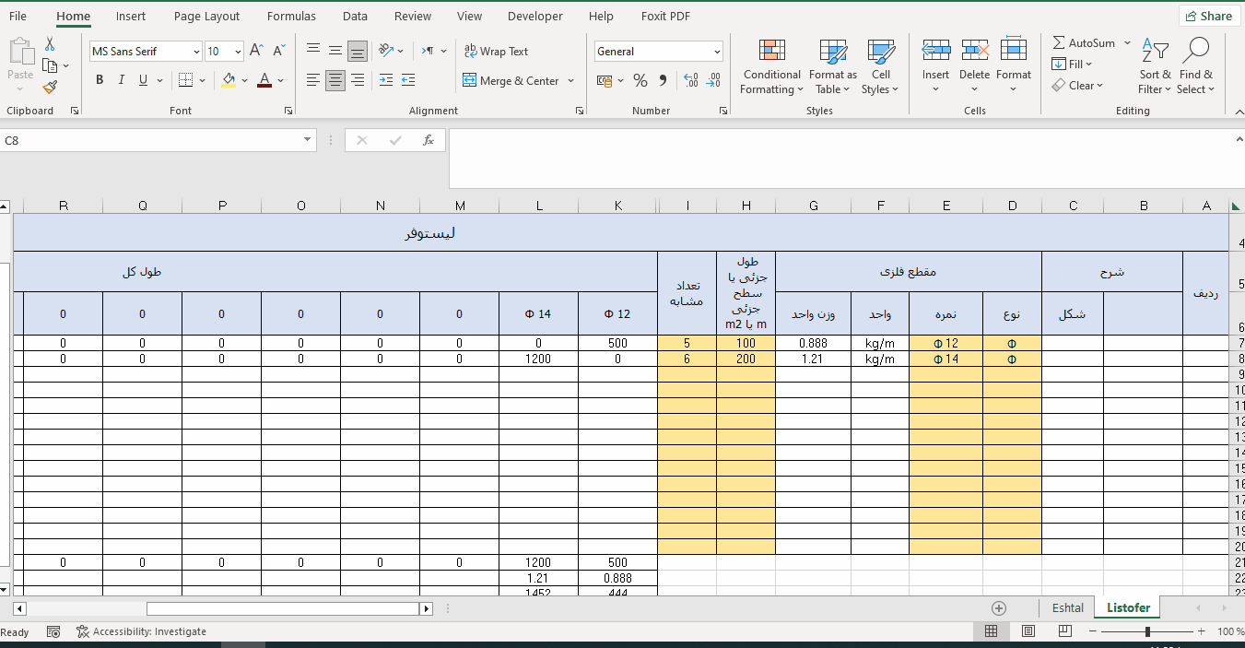Screen dimensions: 1245x648
Task: Click the Merge & Center button
Action: click(511, 81)
